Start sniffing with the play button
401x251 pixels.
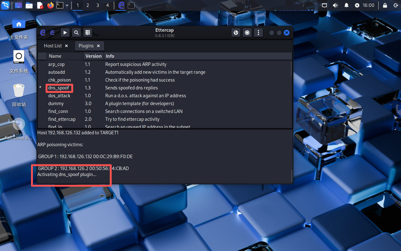pos(65,32)
